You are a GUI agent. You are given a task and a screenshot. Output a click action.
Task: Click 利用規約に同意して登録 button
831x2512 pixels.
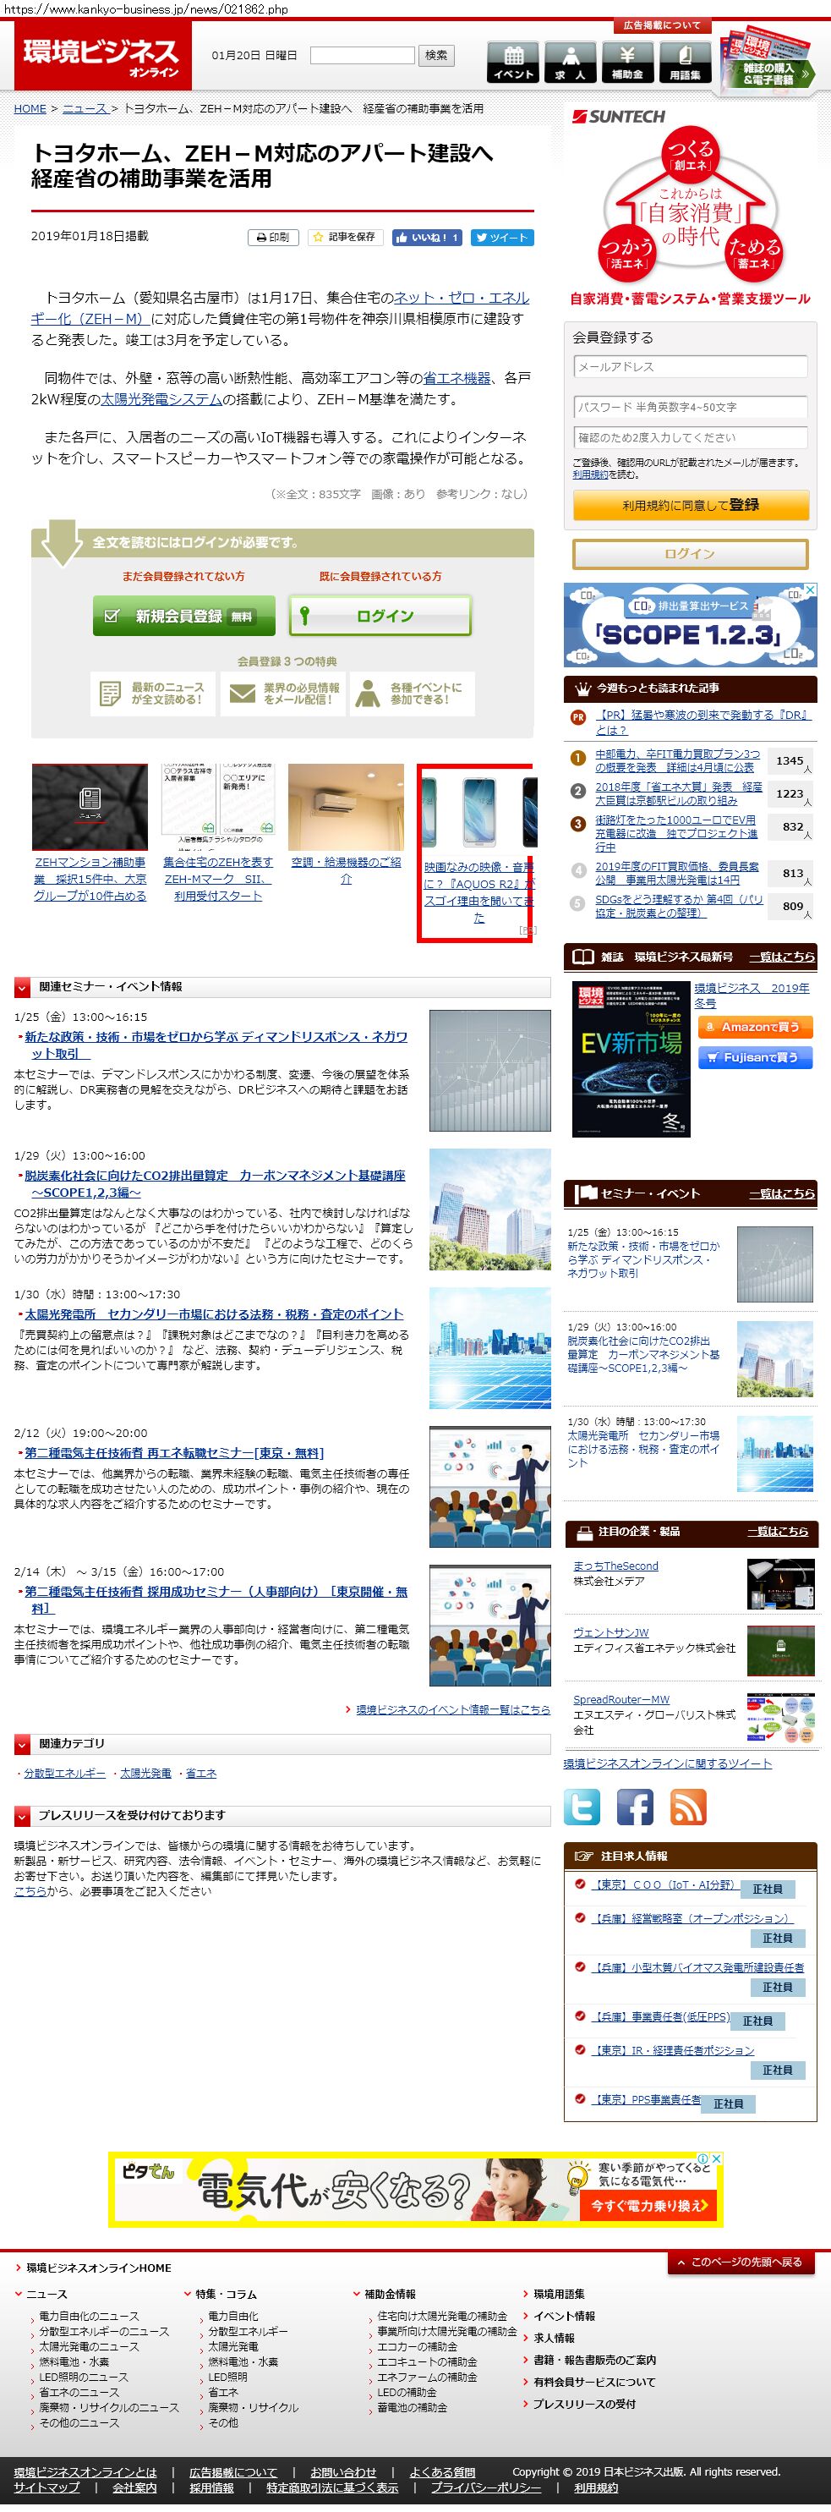tap(691, 504)
